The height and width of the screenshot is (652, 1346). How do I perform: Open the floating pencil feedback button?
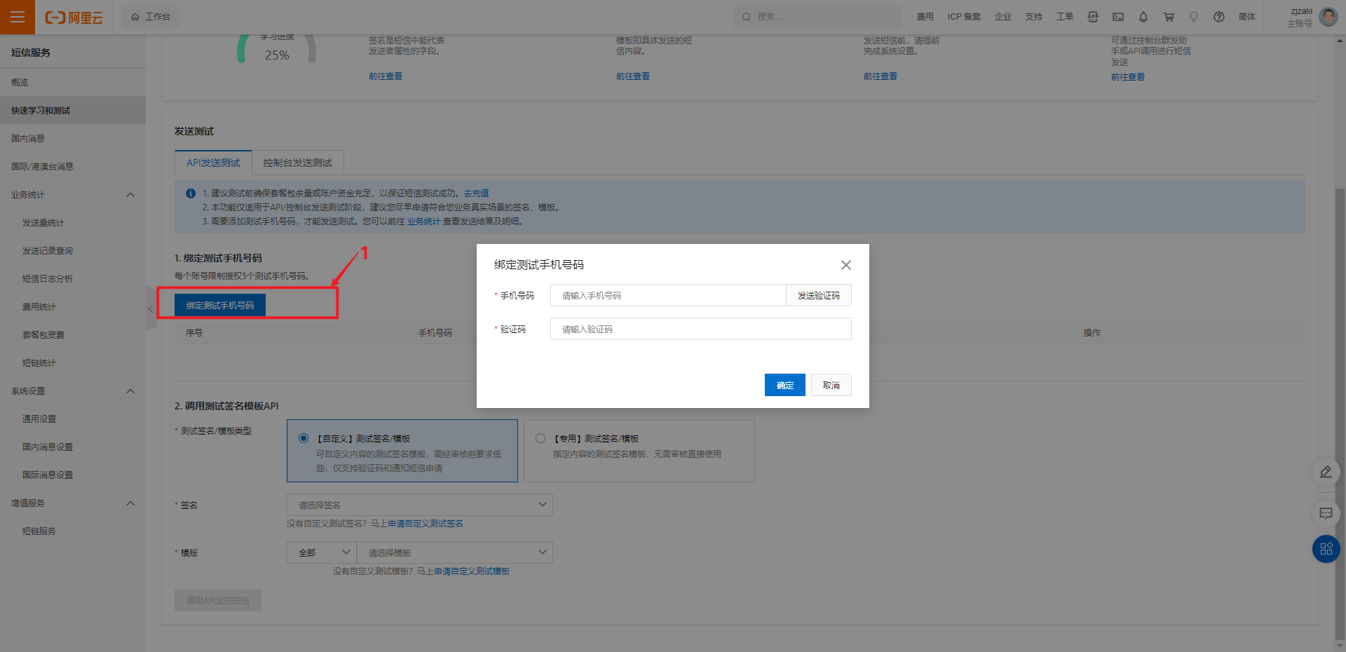point(1326,472)
